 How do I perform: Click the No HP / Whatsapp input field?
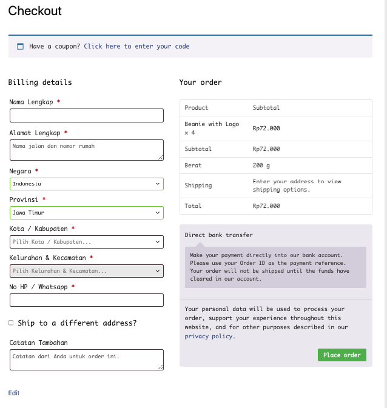[87, 300]
